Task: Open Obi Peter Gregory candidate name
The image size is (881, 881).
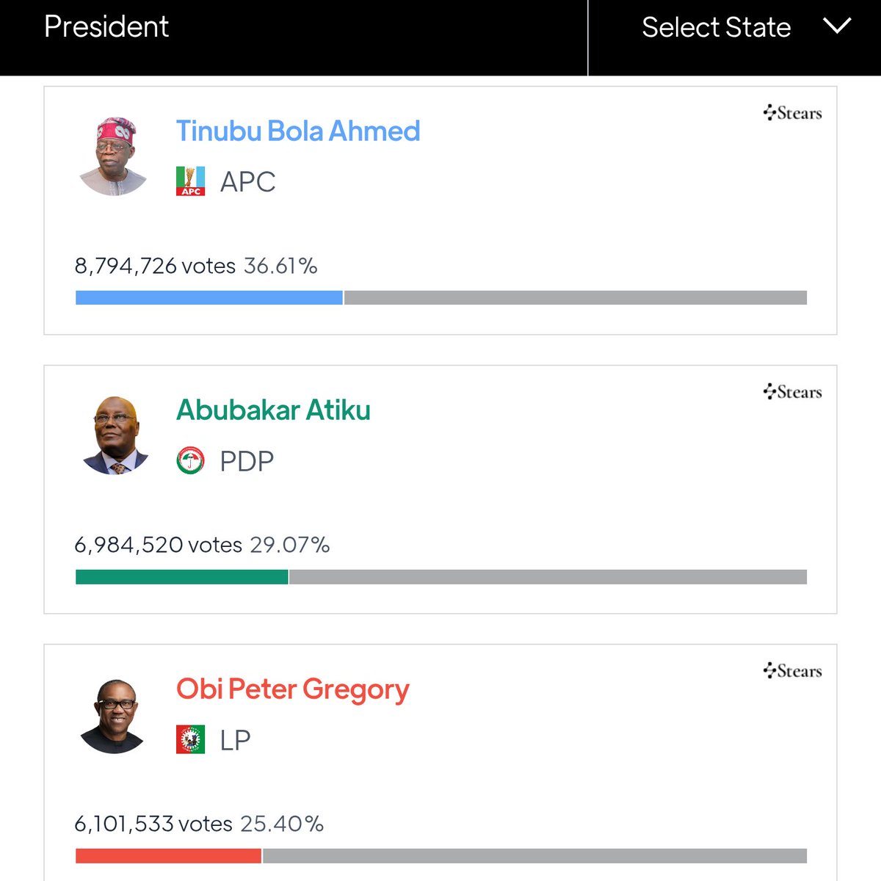Action: click(x=293, y=690)
